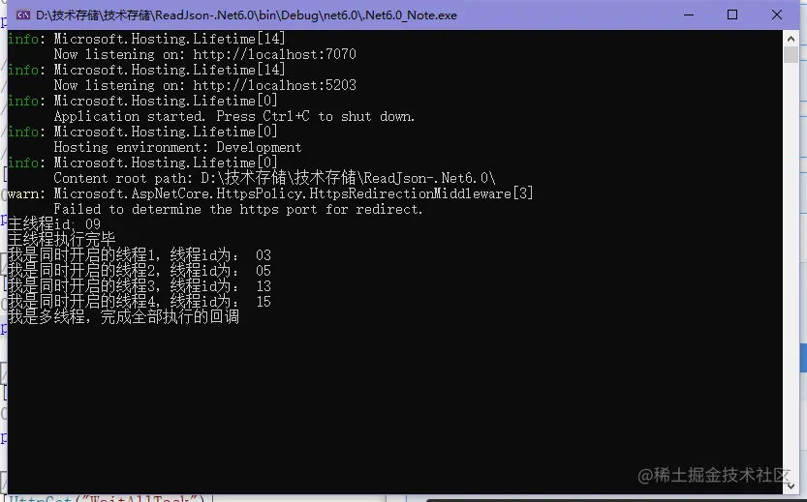Click the 线程1 line with id 03

[x=139, y=255]
